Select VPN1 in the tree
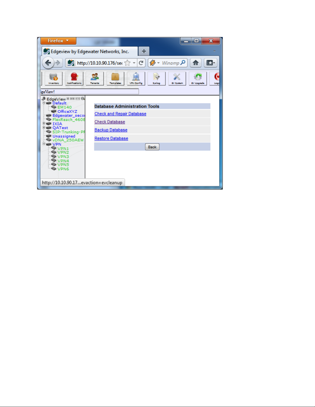This screenshot has height=407, width=315. (63, 148)
